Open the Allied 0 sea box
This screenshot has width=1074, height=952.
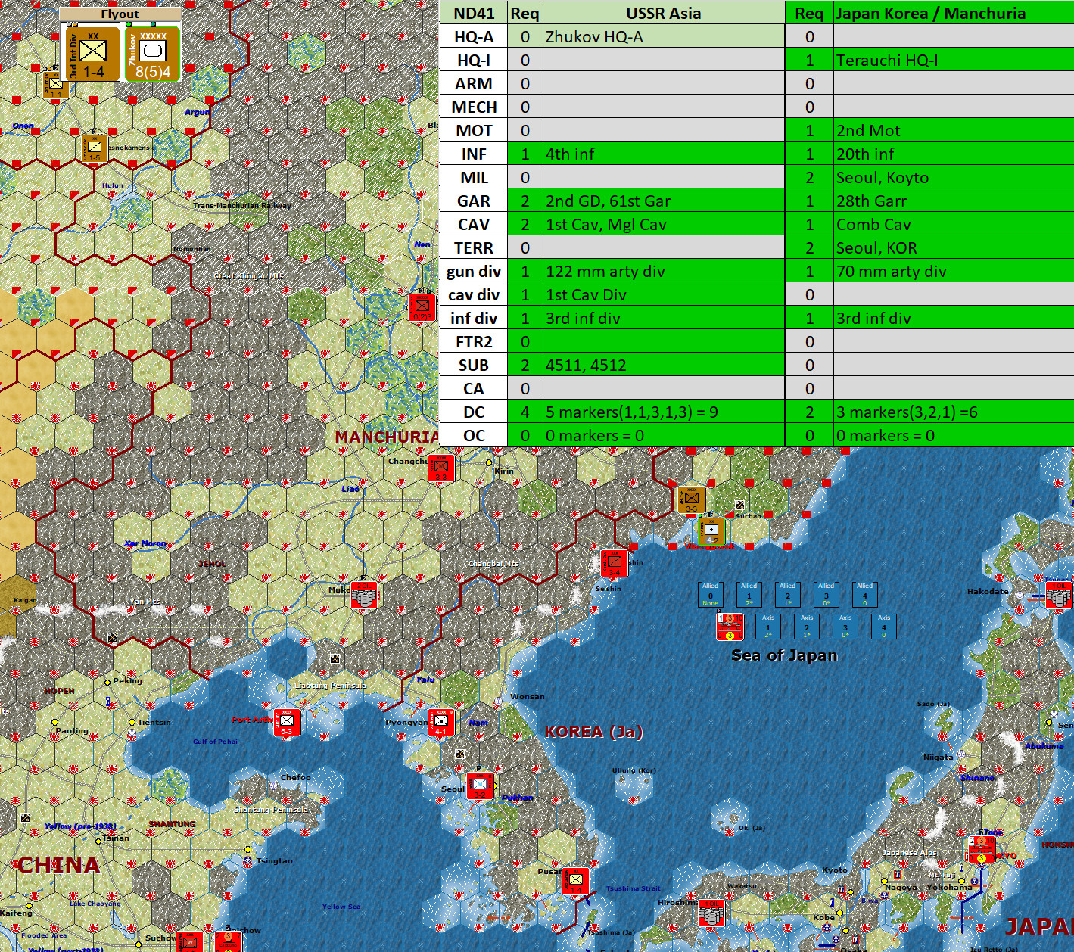(711, 594)
